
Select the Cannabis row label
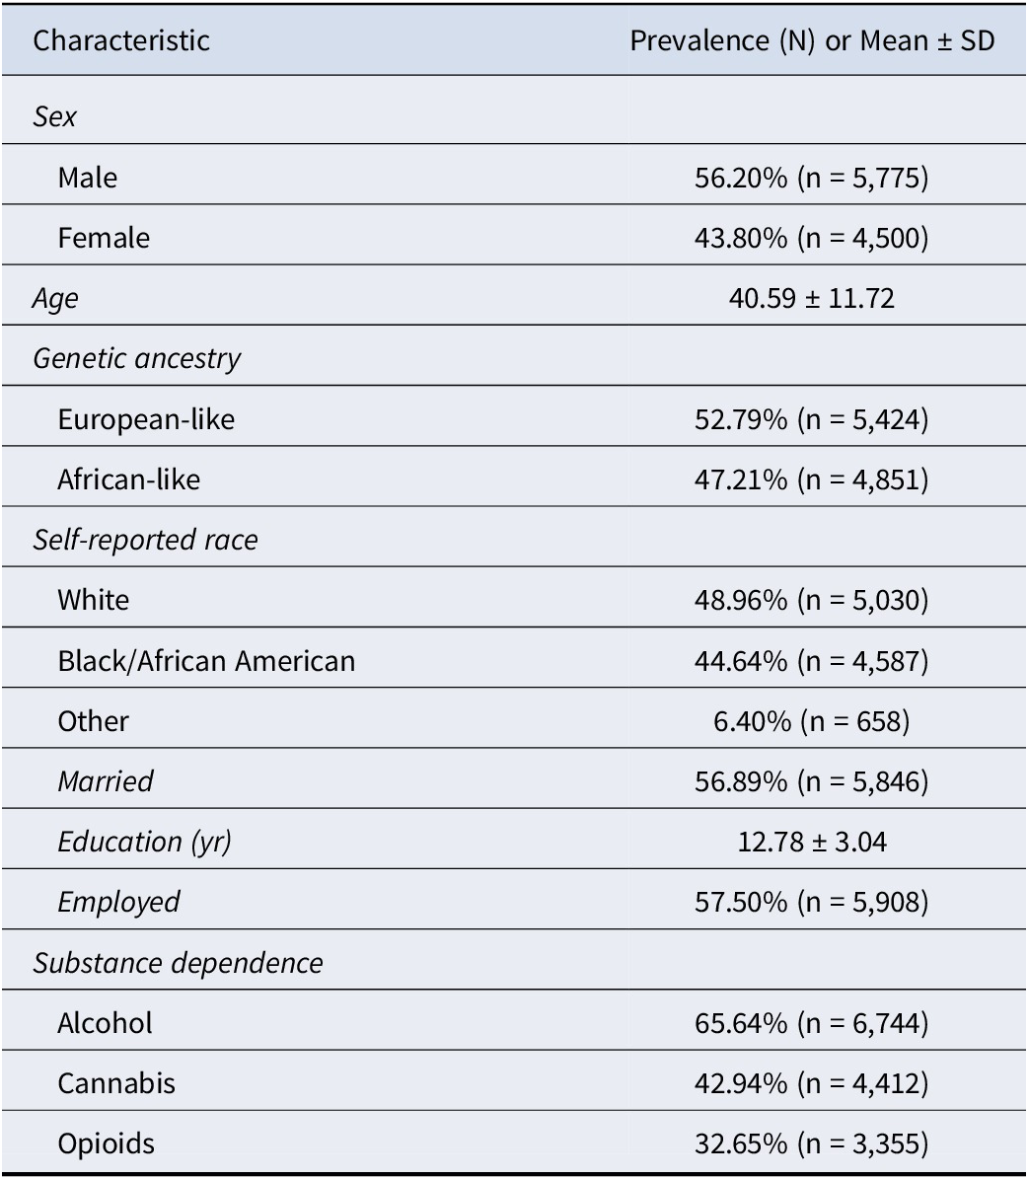coord(116,1083)
